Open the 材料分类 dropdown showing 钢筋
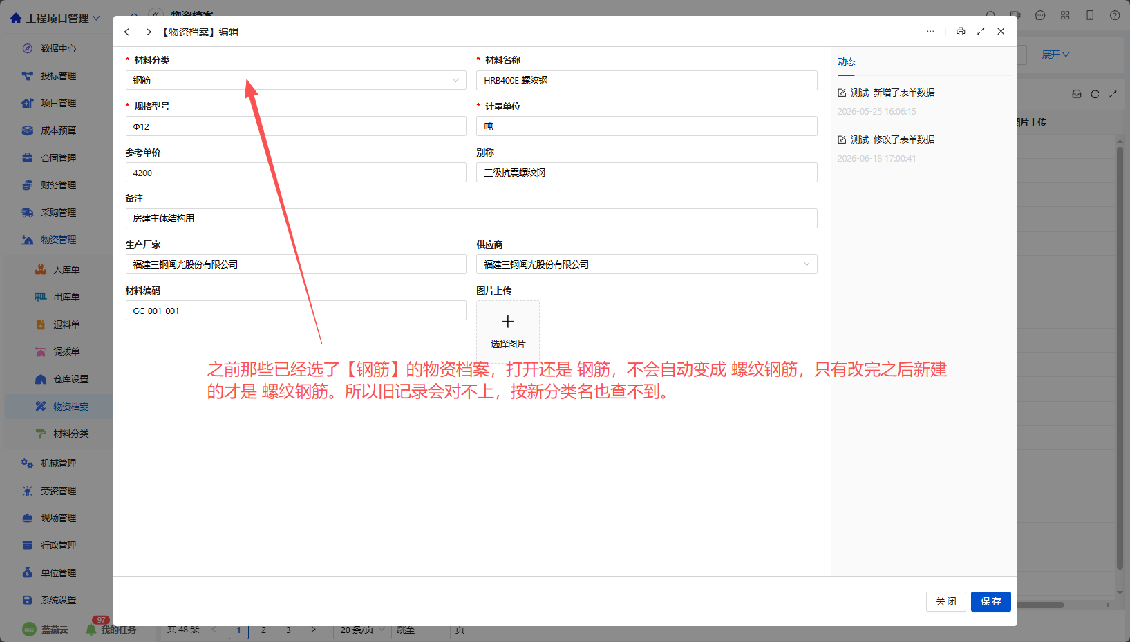The width and height of the screenshot is (1130, 642). pos(296,80)
